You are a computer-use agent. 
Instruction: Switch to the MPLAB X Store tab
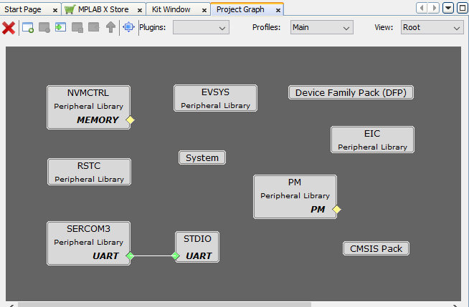point(103,9)
